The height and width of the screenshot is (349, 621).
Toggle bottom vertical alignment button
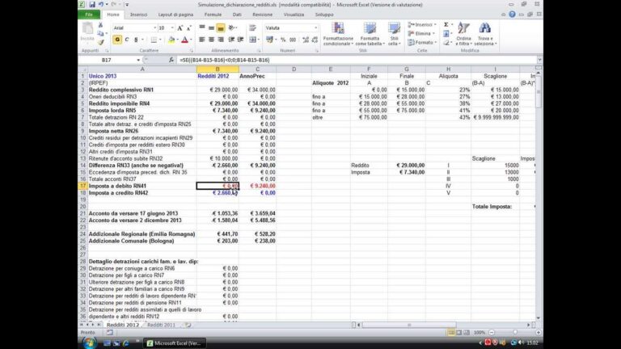point(221,28)
